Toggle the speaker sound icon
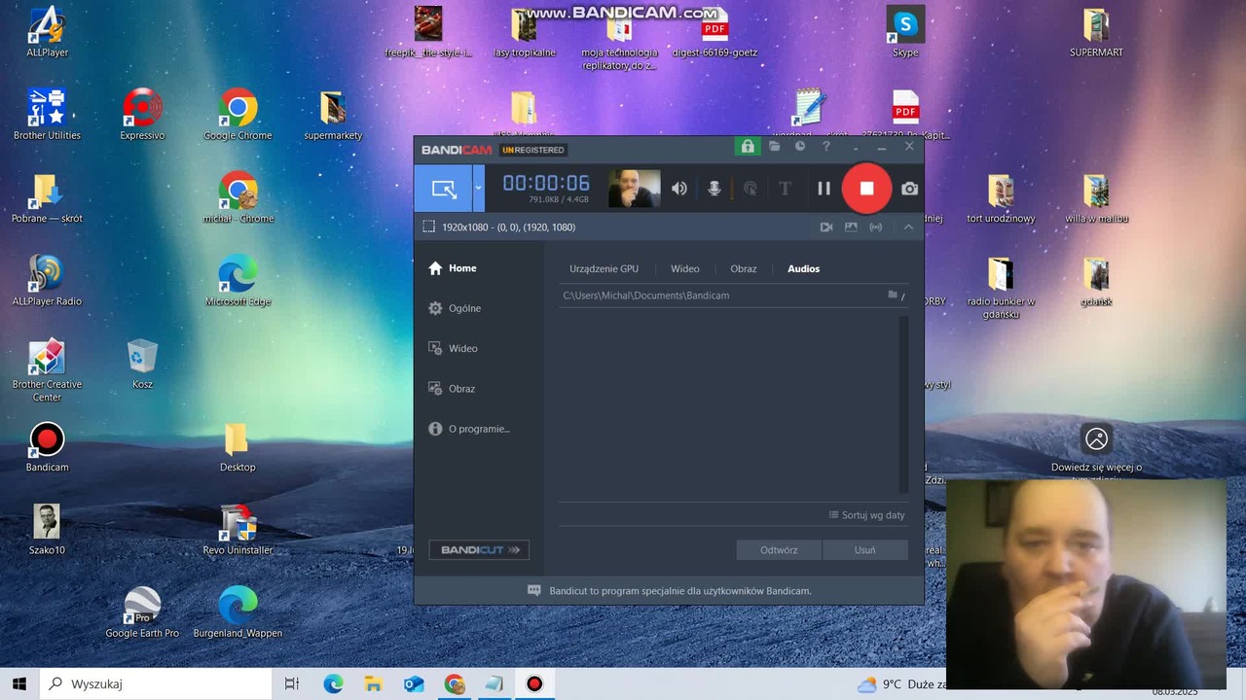This screenshot has height=700, width=1246. tap(679, 189)
